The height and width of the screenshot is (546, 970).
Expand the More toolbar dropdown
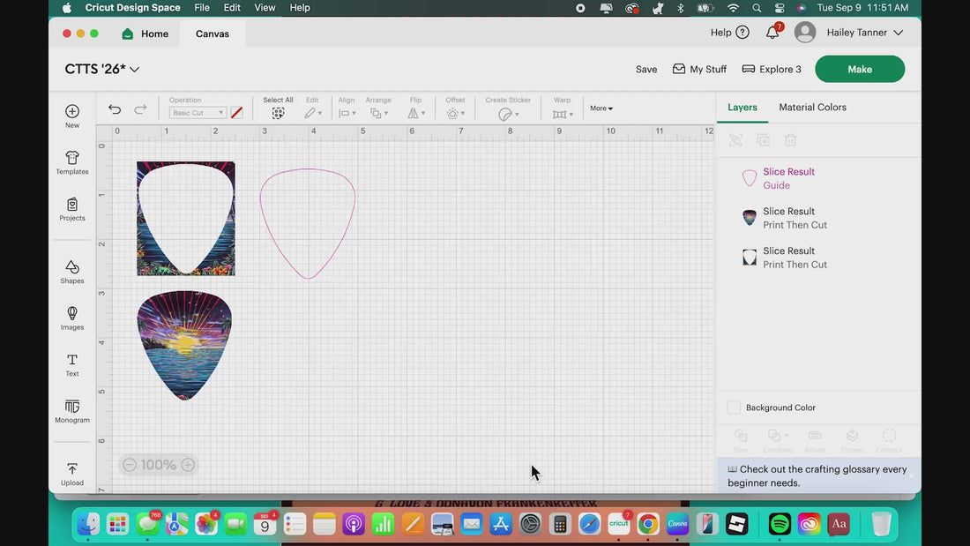(x=601, y=108)
